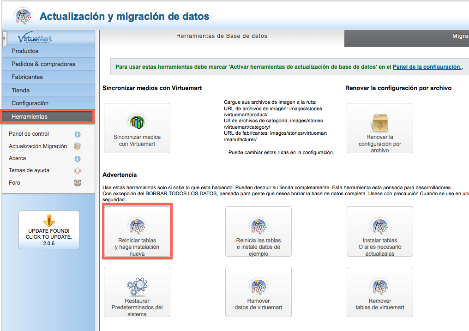Click the Remover datos de virtuemart label

(259, 304)
